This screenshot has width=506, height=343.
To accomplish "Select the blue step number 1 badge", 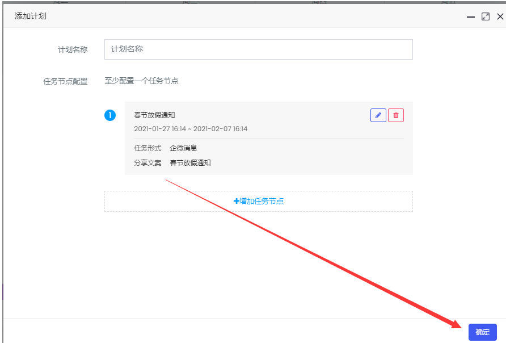I will [x=110, y=115].
